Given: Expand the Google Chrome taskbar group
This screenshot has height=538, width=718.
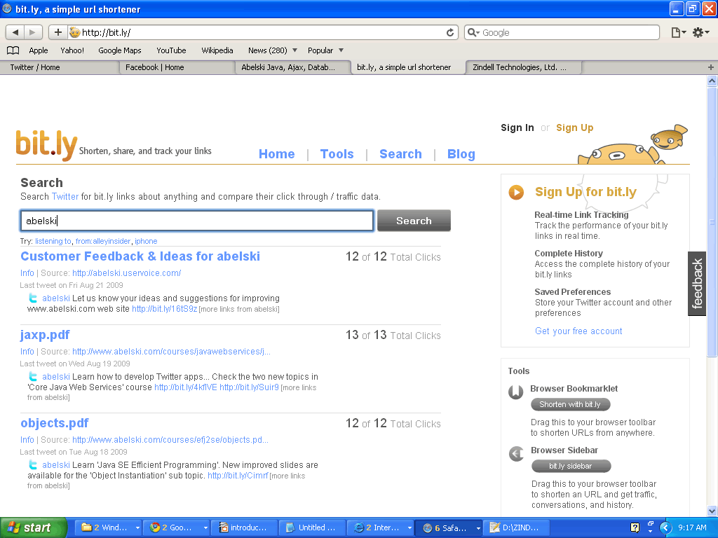Looking at the screenshot, I should coord(205,528).
